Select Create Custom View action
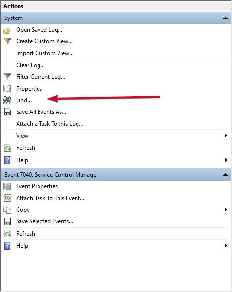The width and height of the screenshot is (232, 292). pyautogui.click(x=44, y=41)
